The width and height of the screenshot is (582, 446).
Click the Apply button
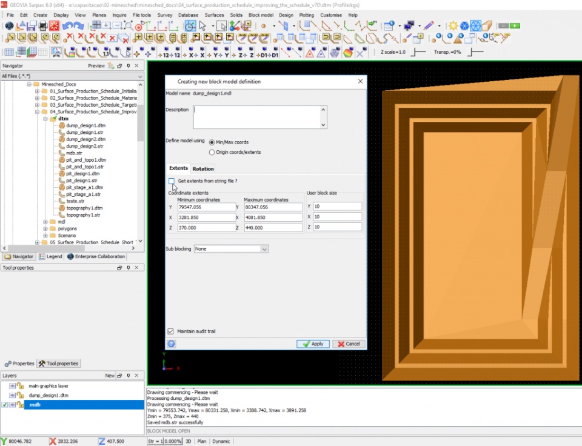(313, 344)
